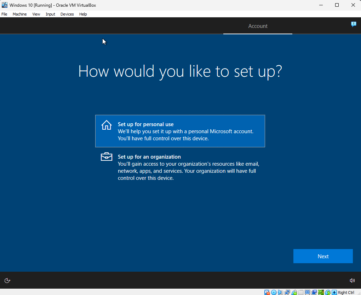Click the "How would you like to set up?" heading
Image resolution: width=361 pixels, height=295 pixels.
[x=180, y=71]
